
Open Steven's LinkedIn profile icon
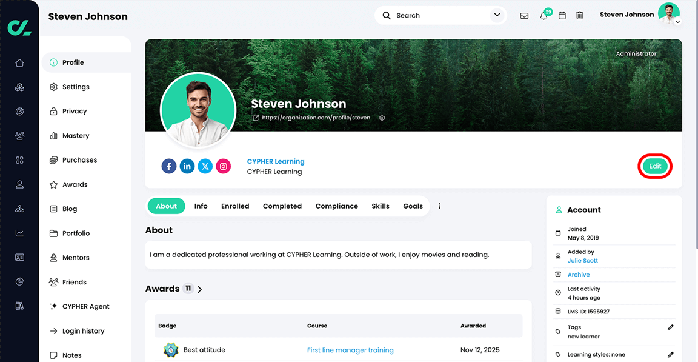coord(187,166)
